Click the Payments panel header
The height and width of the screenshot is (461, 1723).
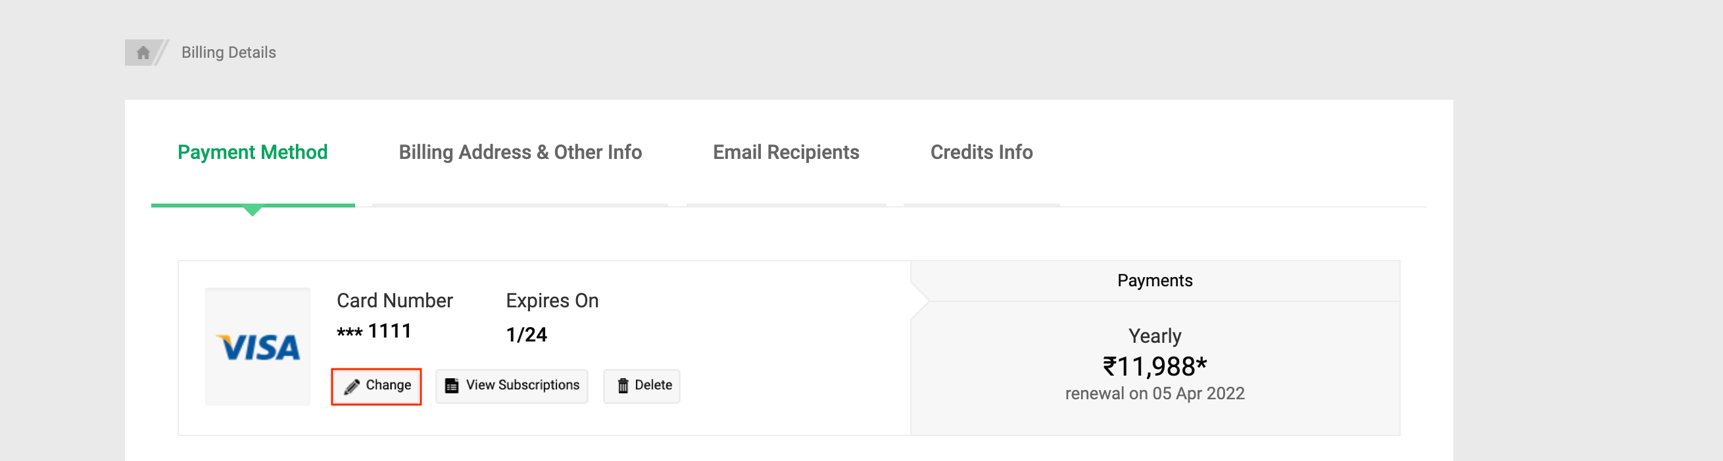1153,280
